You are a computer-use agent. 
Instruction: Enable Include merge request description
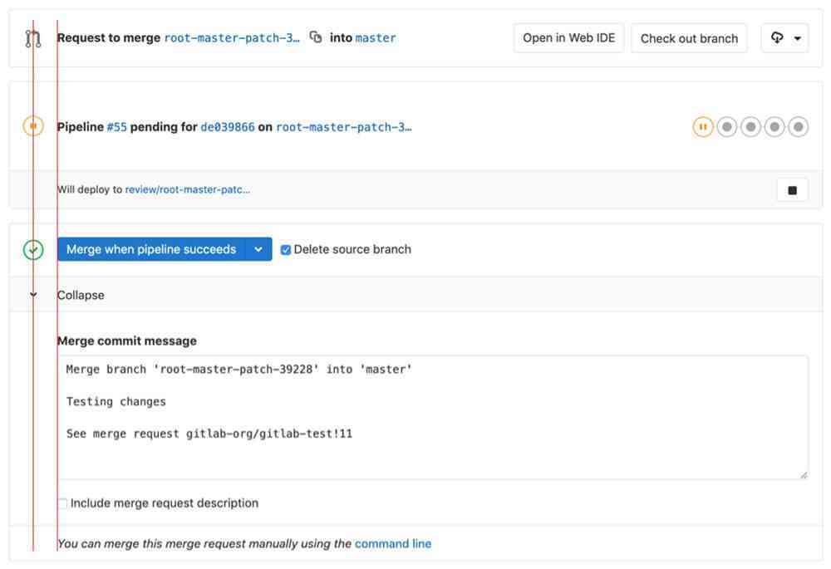62,503
